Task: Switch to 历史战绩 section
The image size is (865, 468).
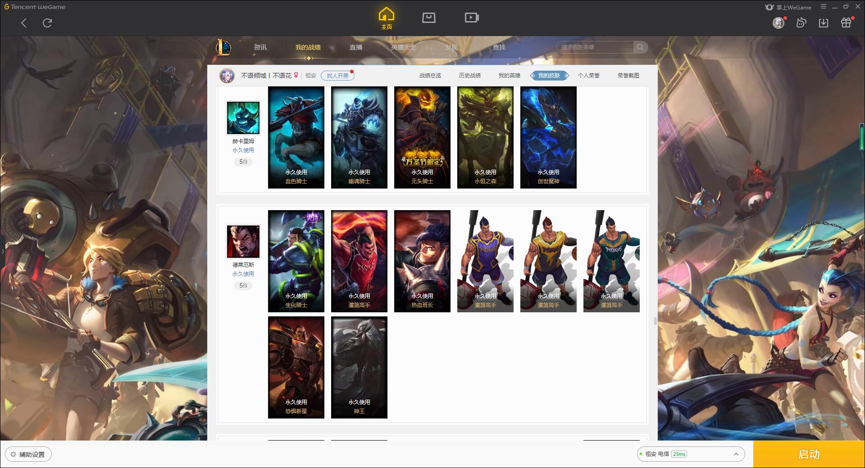Action: (470, 76)
